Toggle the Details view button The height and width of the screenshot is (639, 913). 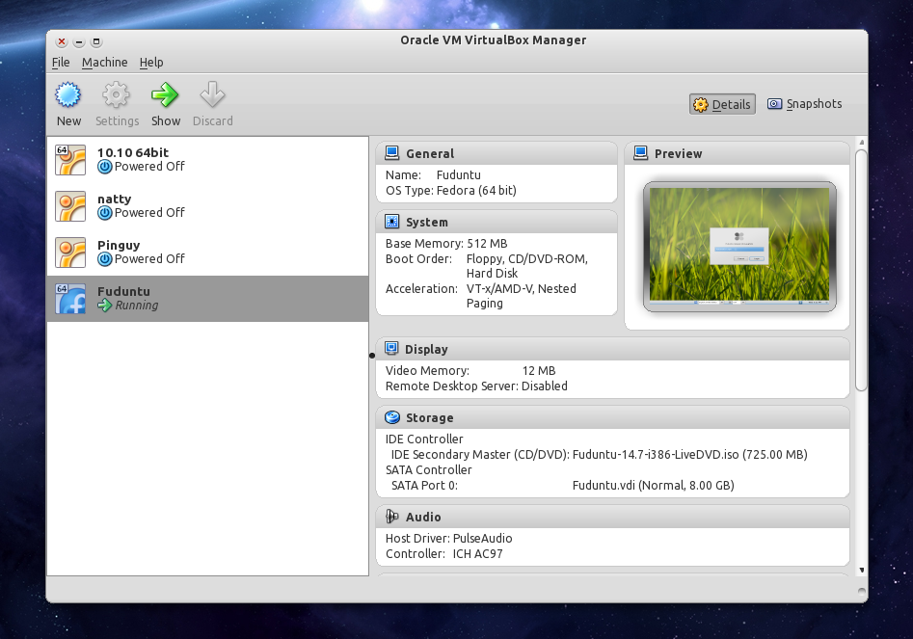pos(721,105)
